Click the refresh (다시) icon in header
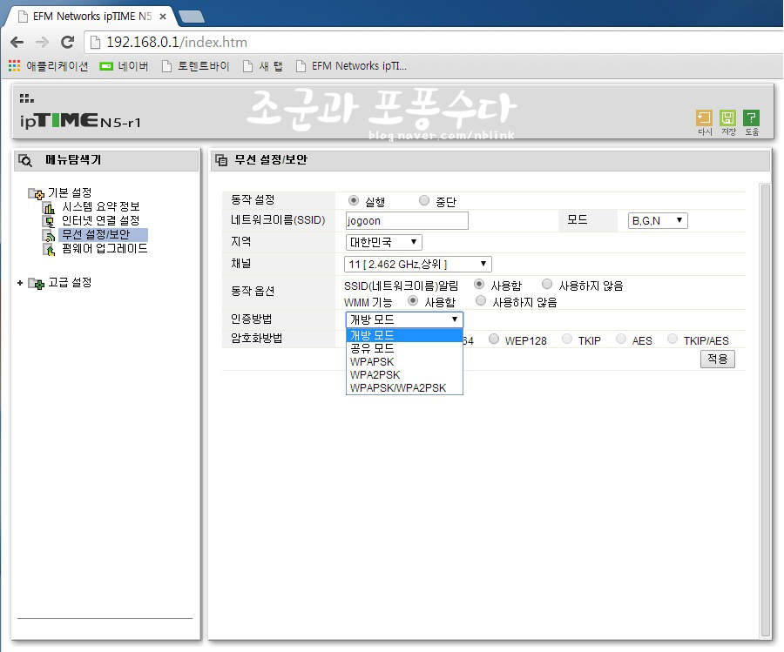 point(705,118)
